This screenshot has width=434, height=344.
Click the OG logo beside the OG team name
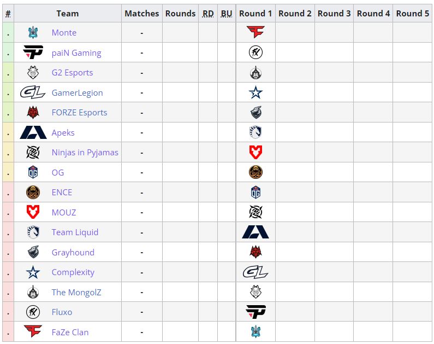pyautogui.click(x=33, y=172)
